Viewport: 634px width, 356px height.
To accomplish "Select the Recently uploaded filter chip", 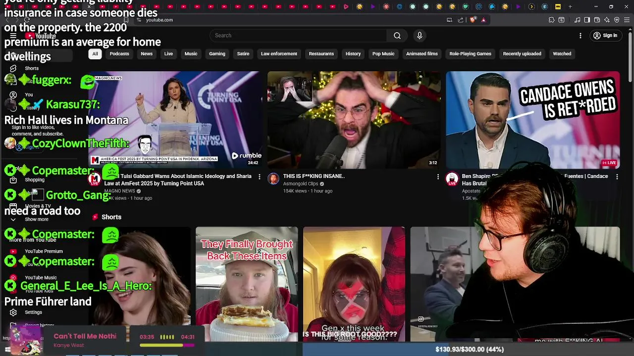I will click(x=522, y=54).
